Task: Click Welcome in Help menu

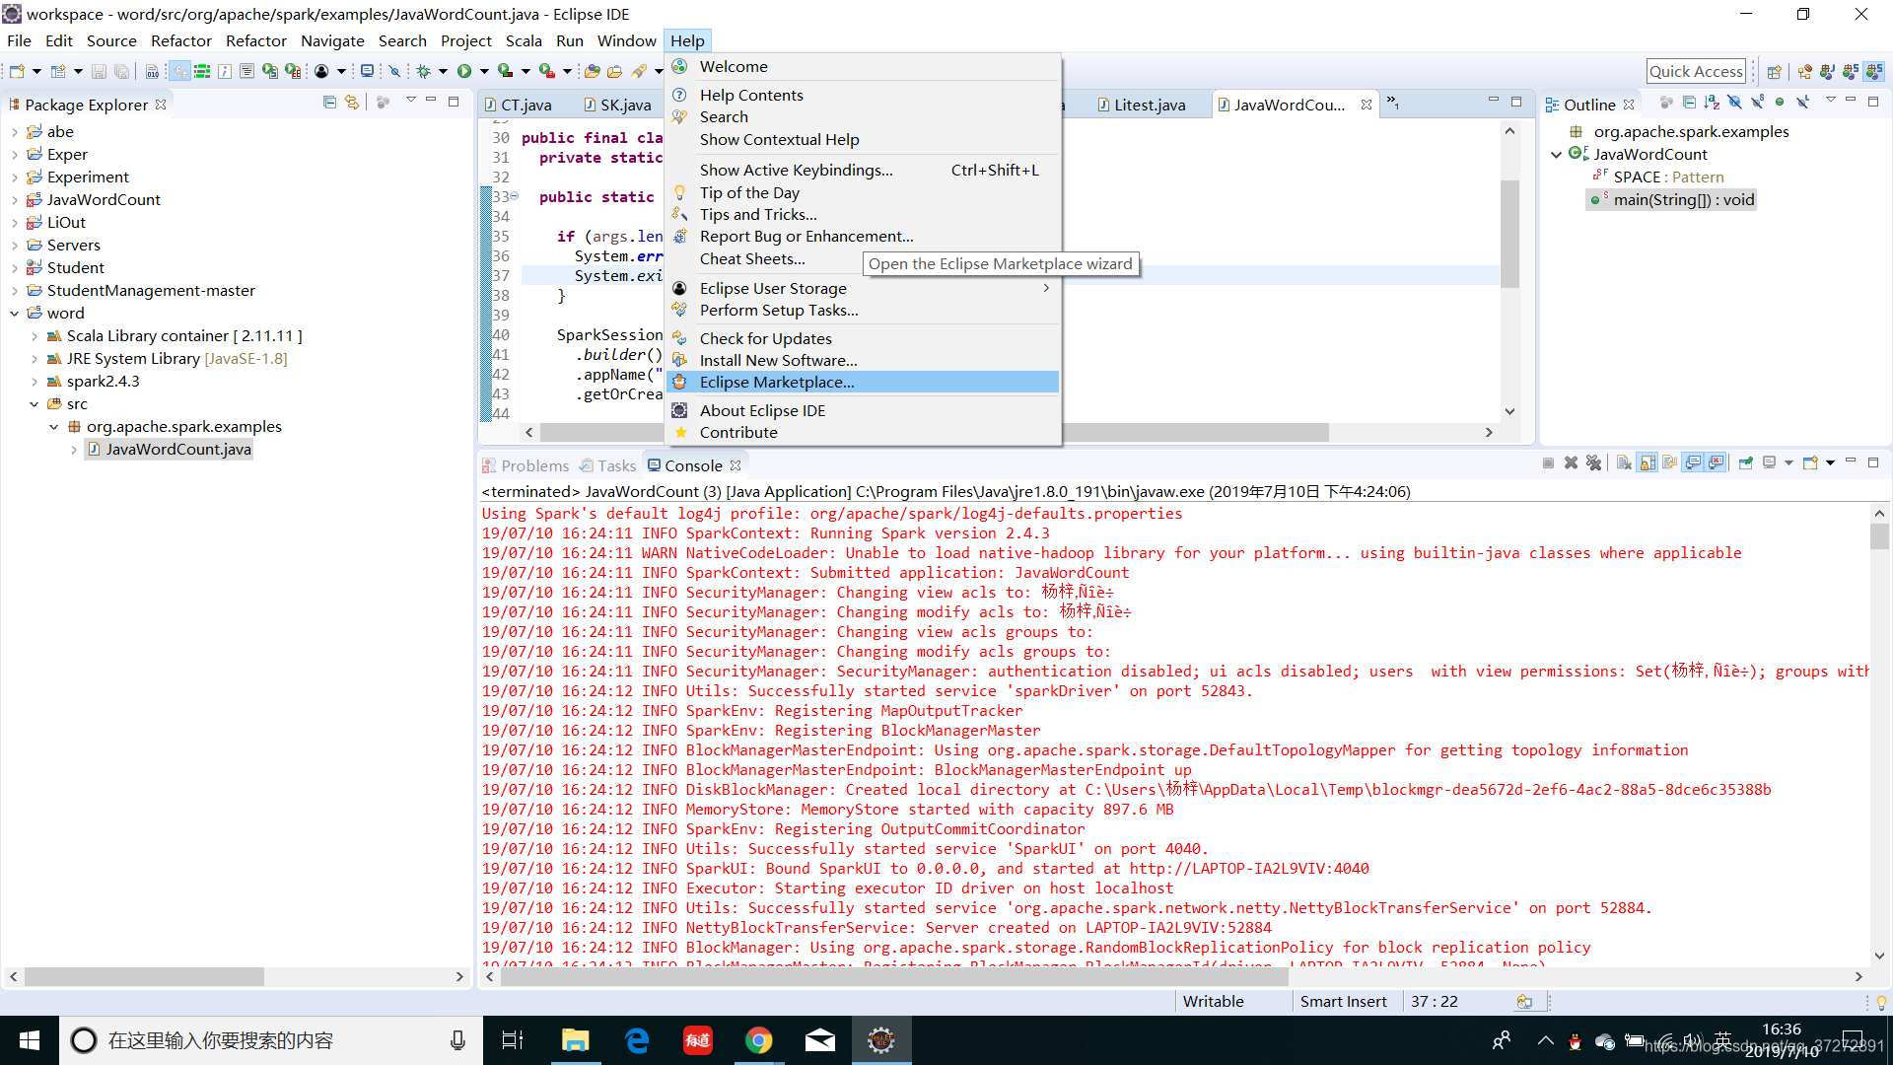Action: click(863, 67)
